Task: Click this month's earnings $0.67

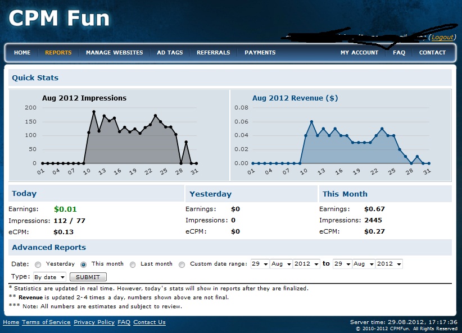Action: [374, 209]
